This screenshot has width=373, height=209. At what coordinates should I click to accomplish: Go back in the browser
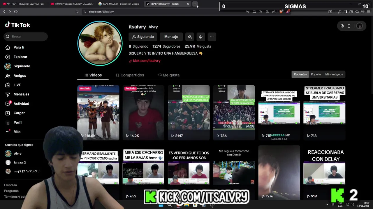(4, 12)
